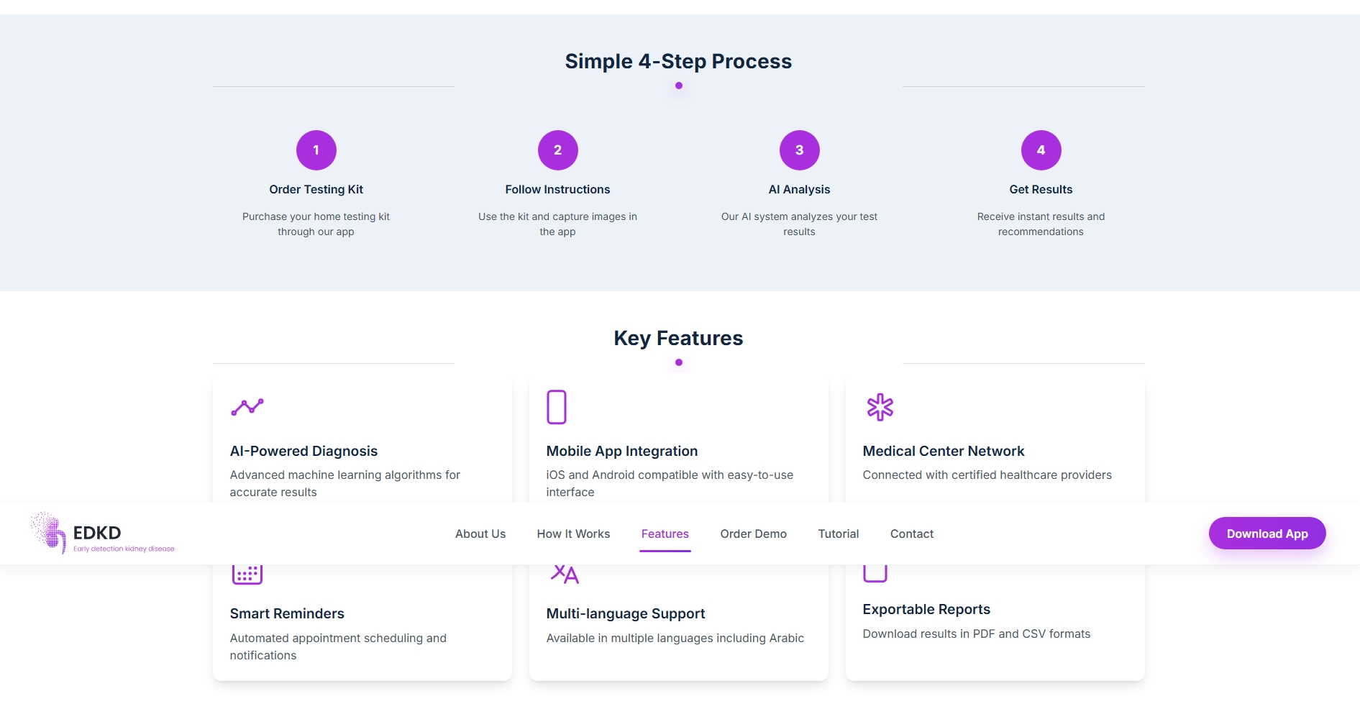The image size is (1360, 714).
Task: Click the step 2 numbered circle
Action: click(558, 150)
